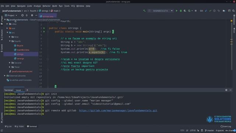
Task: Open the File menu
Action: click(x=2, y=6)
